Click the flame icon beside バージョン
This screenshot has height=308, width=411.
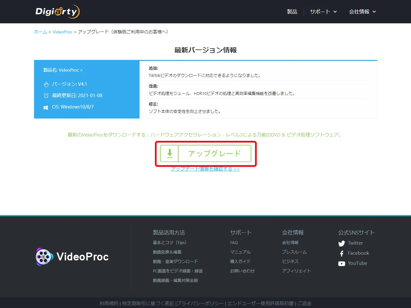click(x=46, y=84)
